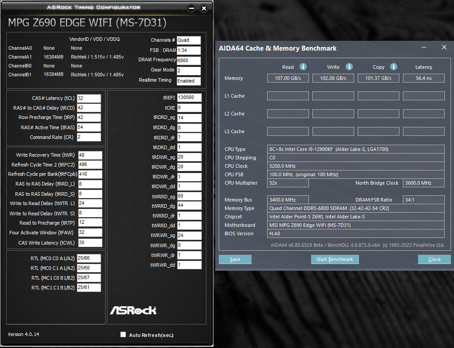Click the Gear Mode field
The image size is (454, 348).
189,71
